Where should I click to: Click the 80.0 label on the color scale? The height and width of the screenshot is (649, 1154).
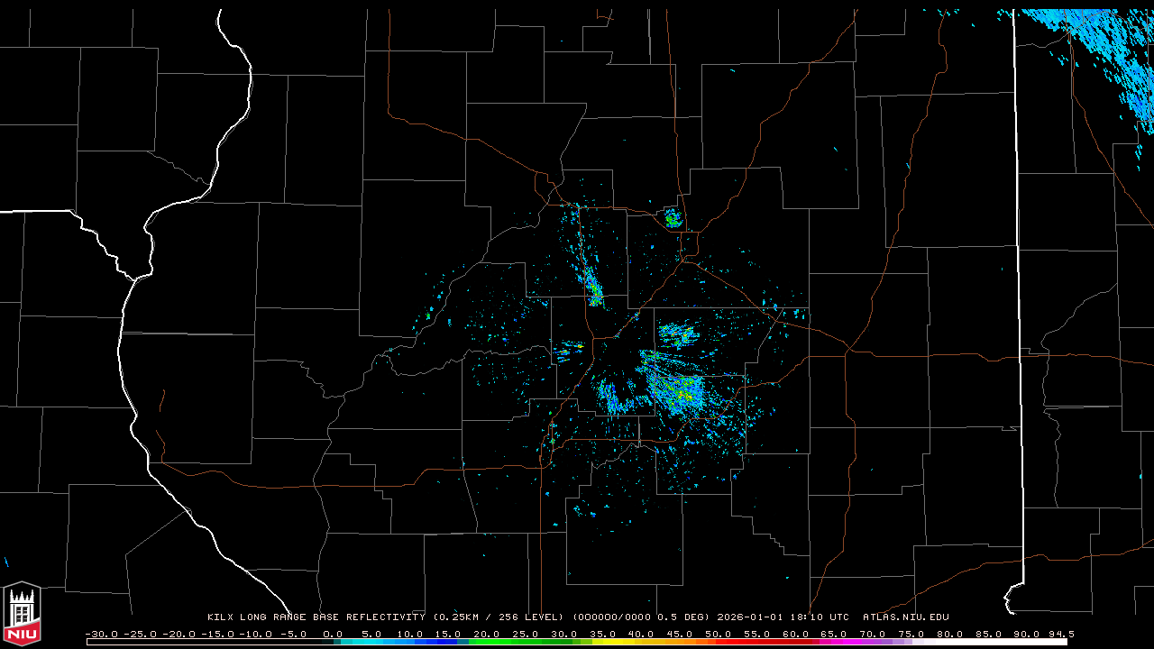(948, 634)
